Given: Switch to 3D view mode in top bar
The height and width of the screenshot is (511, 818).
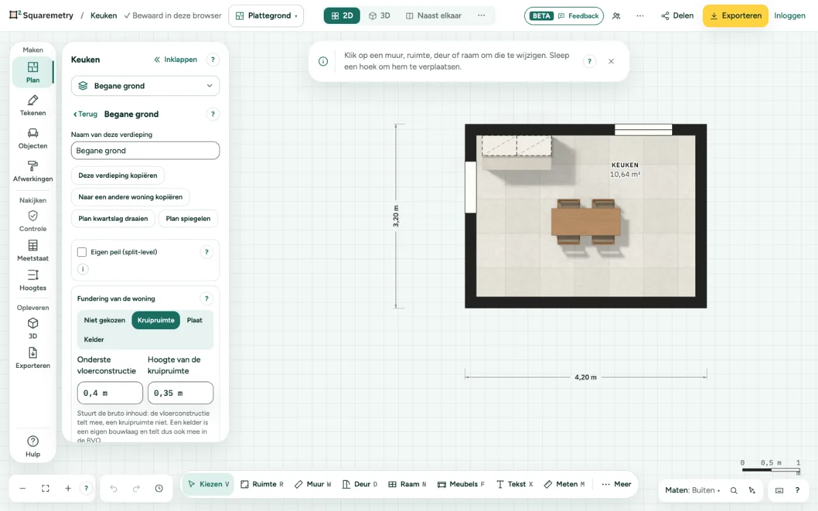Looking at the screenshot, I should click(x=379, y=16).
